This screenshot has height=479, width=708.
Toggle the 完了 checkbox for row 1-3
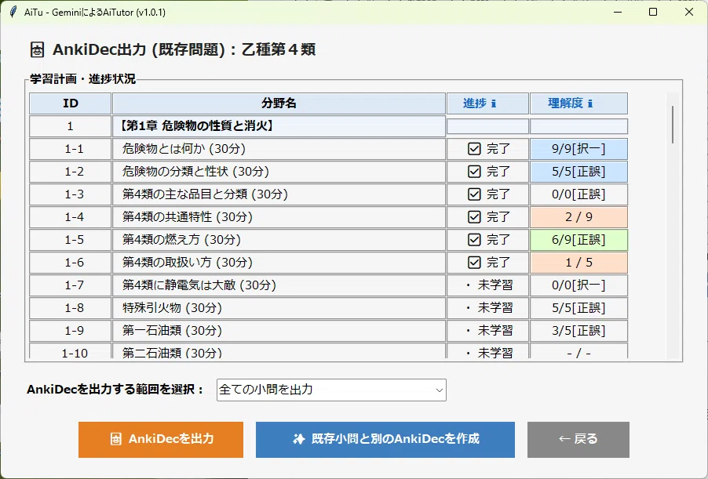(474, 194)
